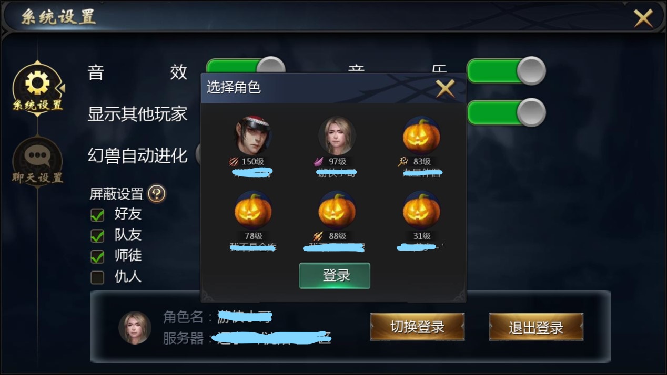
Task: Toggle the 音效 sound effects switch
Action: coord(245,66)
